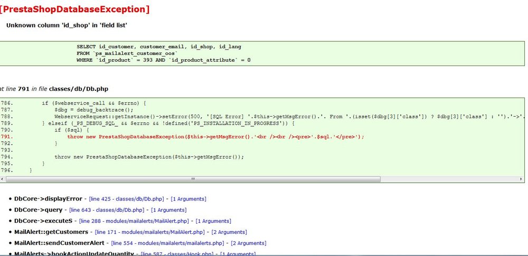Open MailAlert::getCustomers line 171 link

click(x=151, y=232)
